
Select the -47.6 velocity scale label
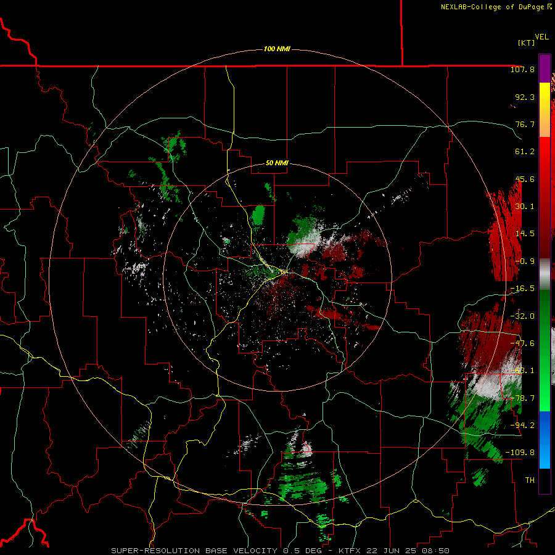click(x=522, y=343)
